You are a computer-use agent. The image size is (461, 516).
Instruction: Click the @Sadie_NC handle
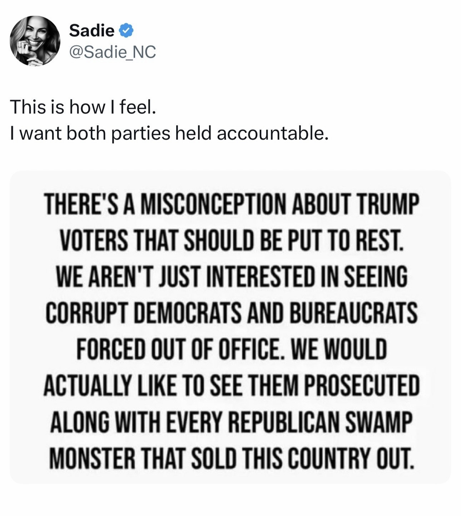click(112, 53)
